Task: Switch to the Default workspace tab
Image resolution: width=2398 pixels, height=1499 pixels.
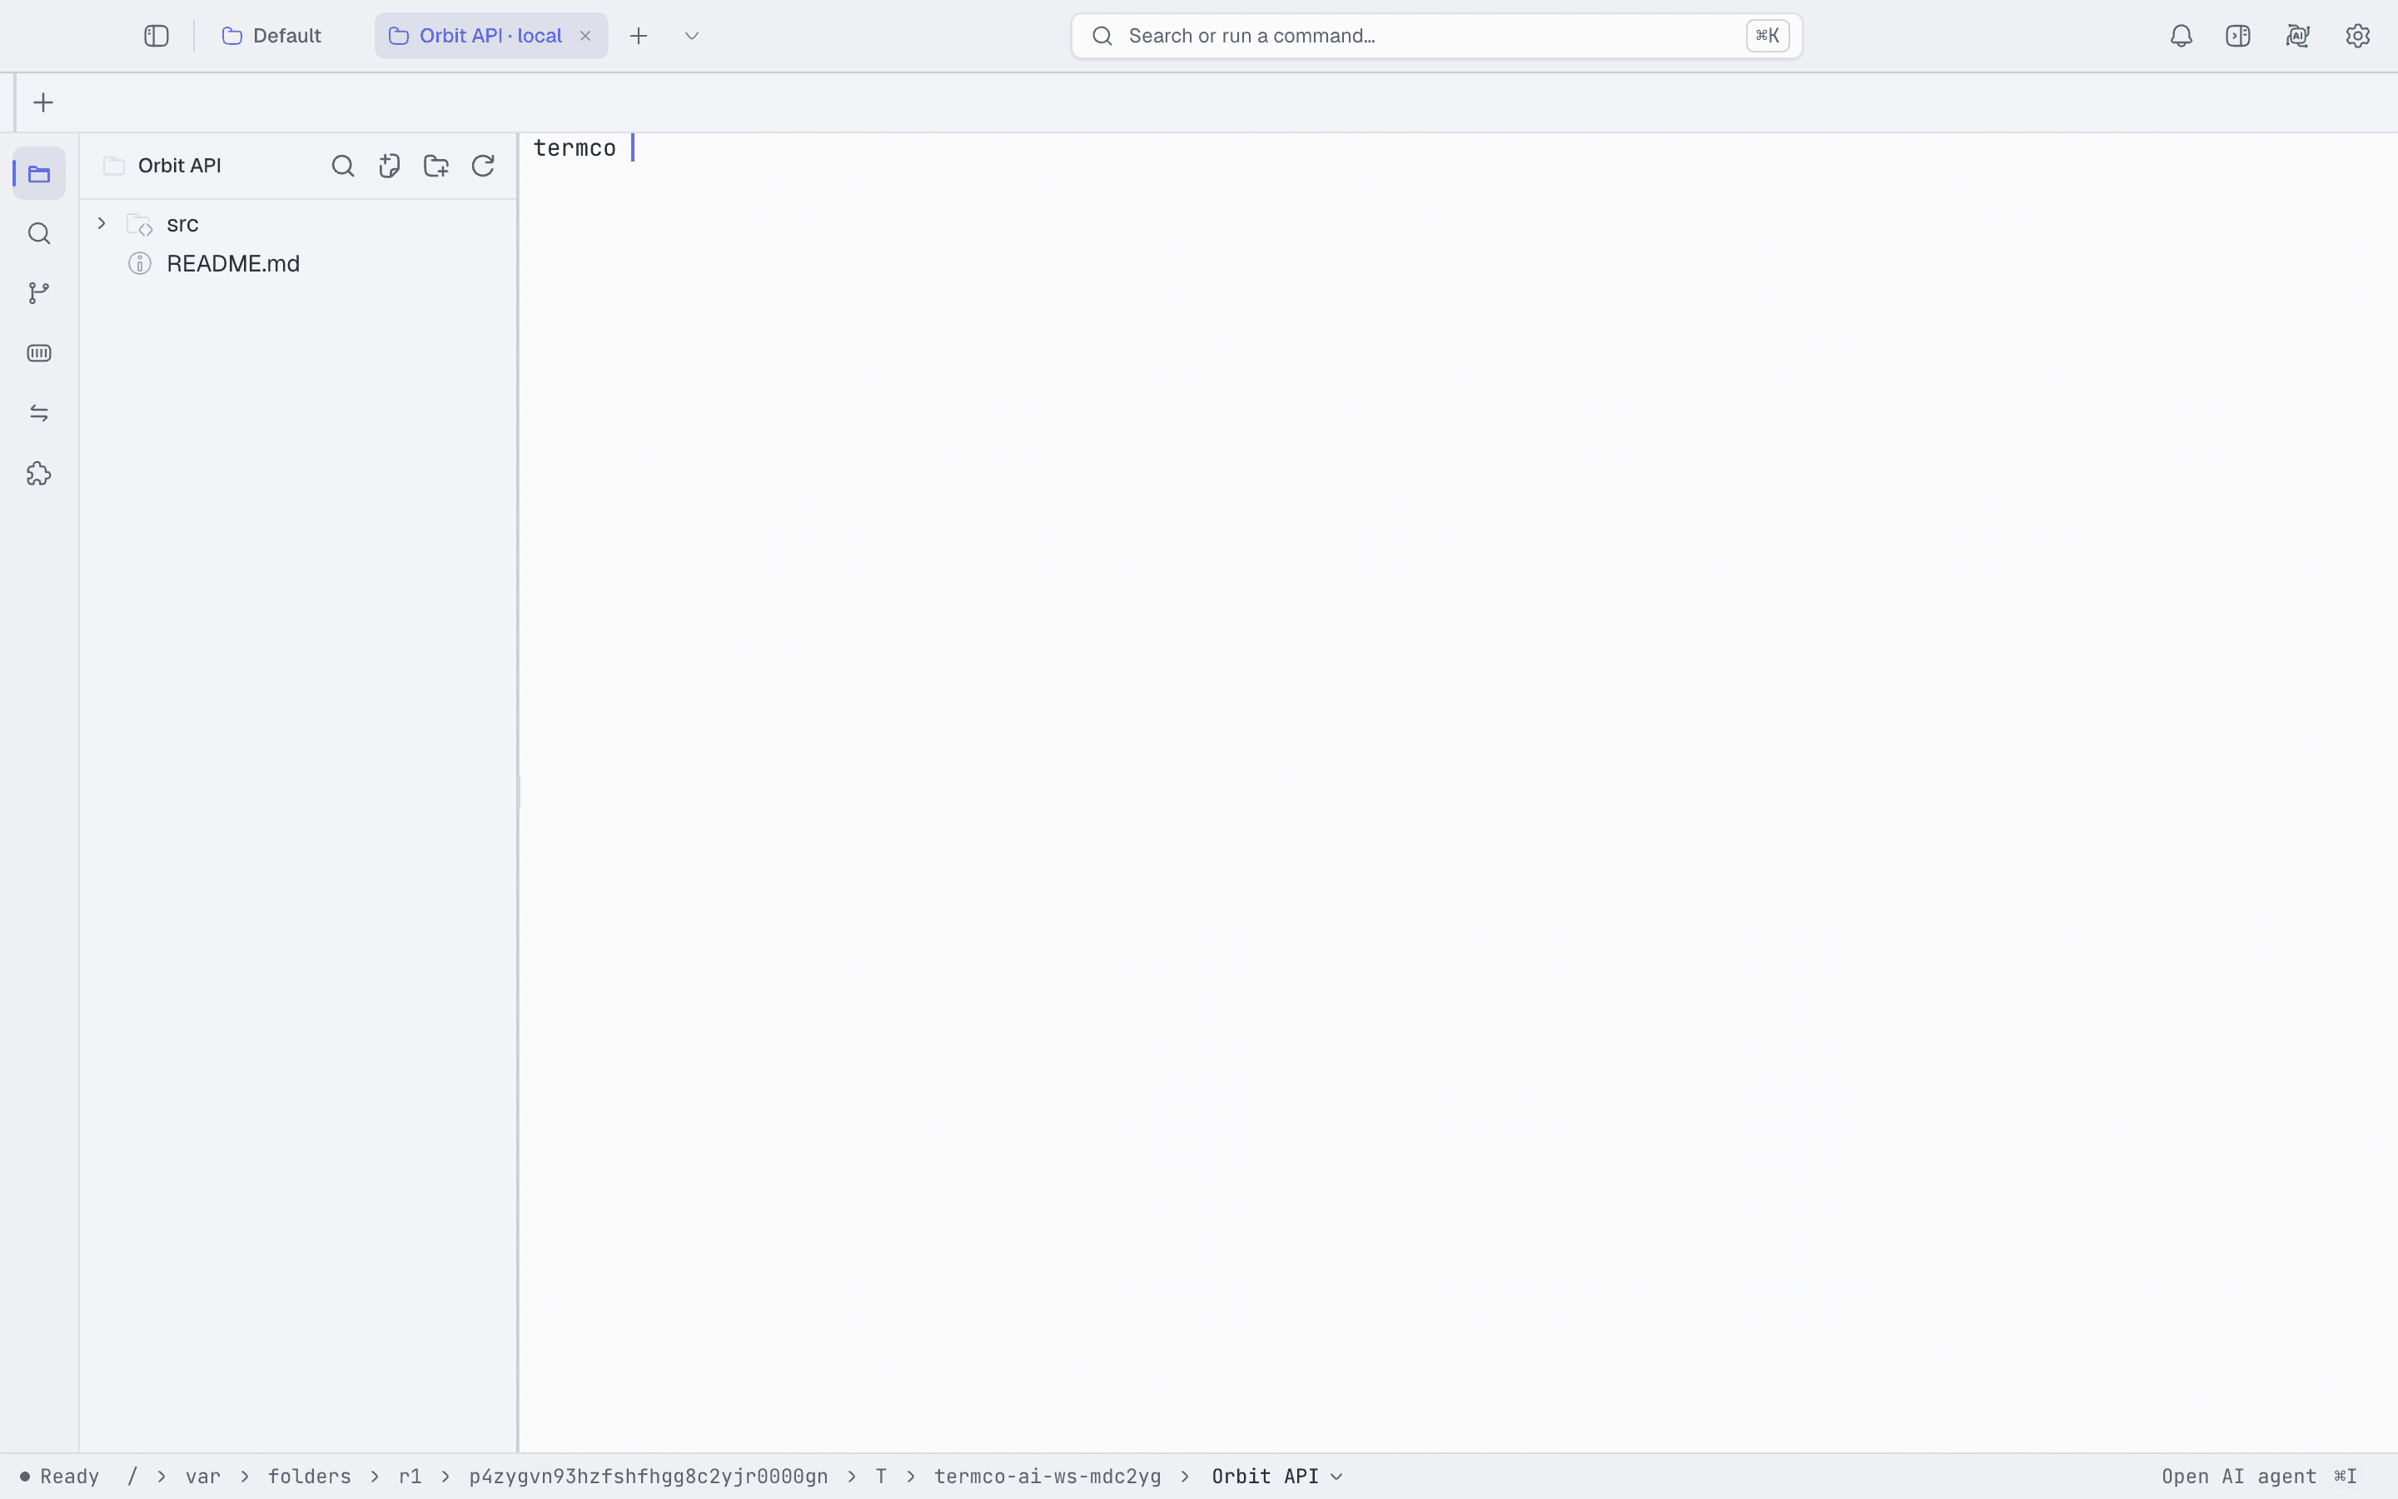Action: tap(272, 36)
